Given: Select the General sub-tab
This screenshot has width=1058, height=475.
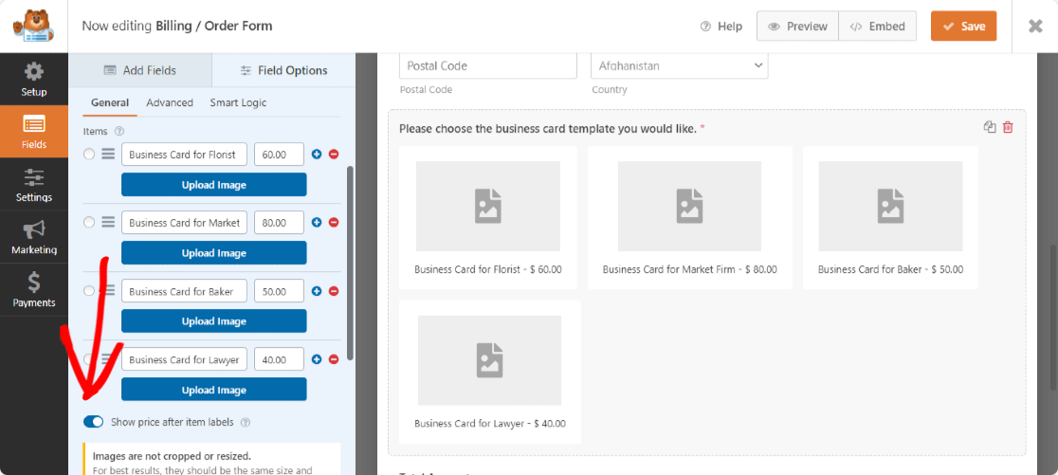Looking at the screenshot, I should pos(110,102).
